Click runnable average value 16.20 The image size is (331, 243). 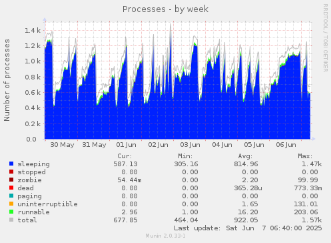pos(248,212)
